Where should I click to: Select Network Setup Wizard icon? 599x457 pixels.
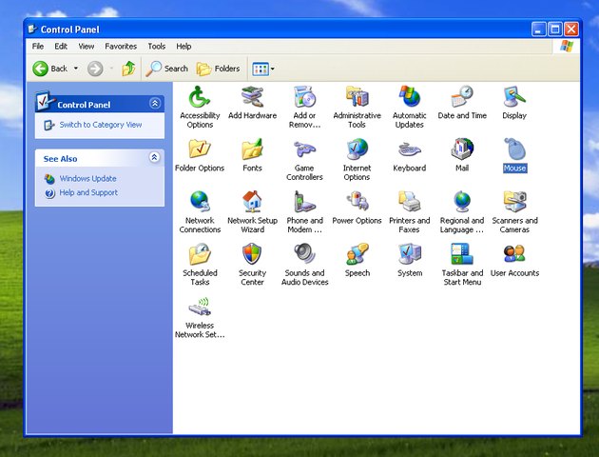(x=252, y=202)
